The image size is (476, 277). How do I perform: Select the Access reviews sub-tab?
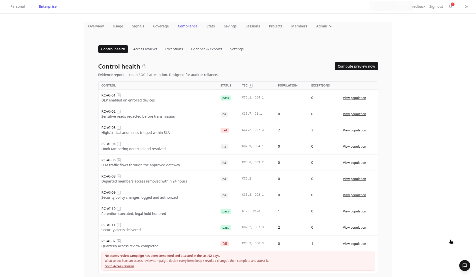[145, 49]
